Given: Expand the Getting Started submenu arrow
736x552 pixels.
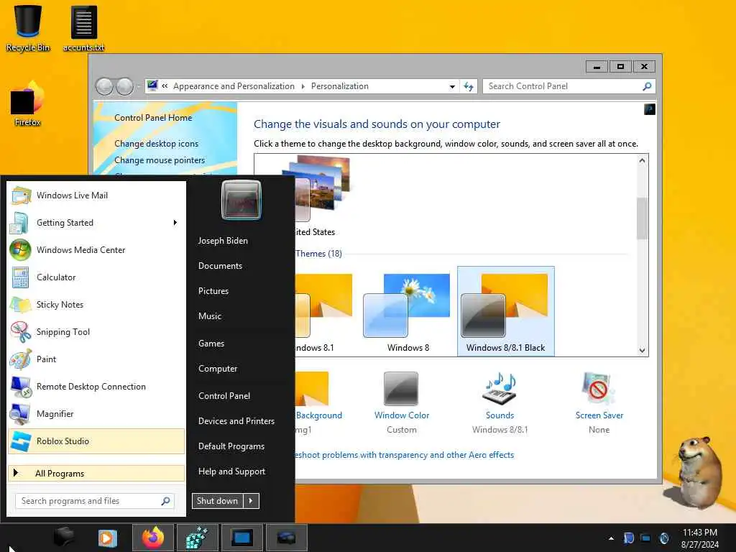Looking at the screenshot, I should click(175, 223).
